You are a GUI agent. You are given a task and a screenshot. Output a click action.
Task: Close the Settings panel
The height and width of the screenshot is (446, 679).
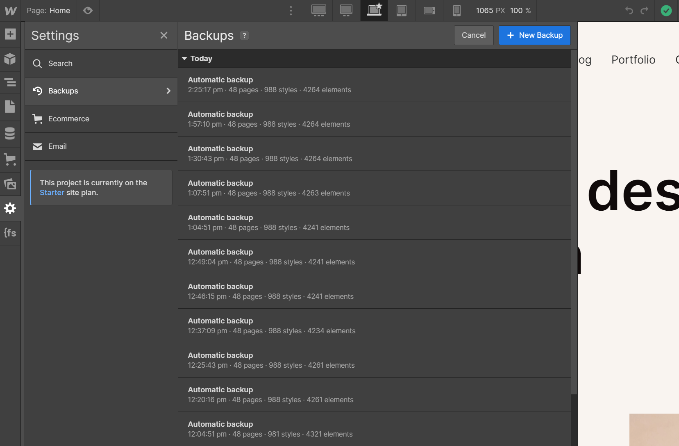(x=164, y=35)
